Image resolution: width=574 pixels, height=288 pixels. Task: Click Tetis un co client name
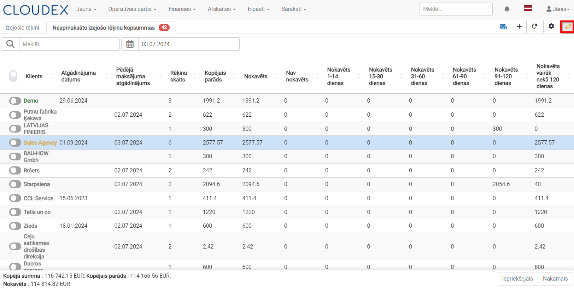coord(37,212)
